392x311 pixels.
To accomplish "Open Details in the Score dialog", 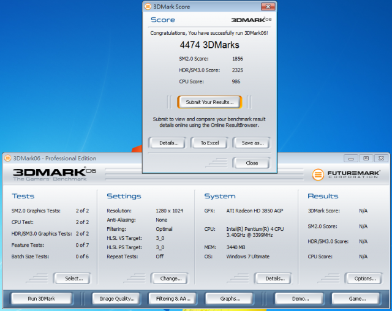I will [167, 143].
